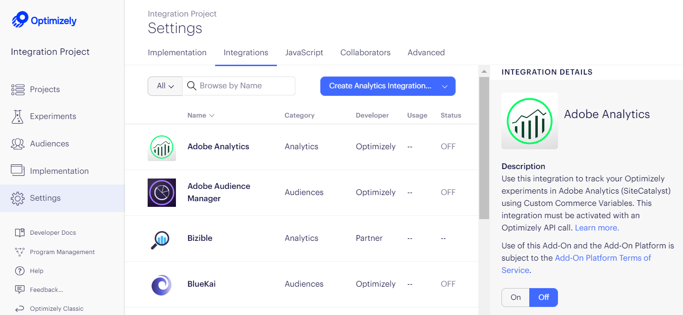
Task: Open the Feedback… link
Action: [x=46, y=289]
